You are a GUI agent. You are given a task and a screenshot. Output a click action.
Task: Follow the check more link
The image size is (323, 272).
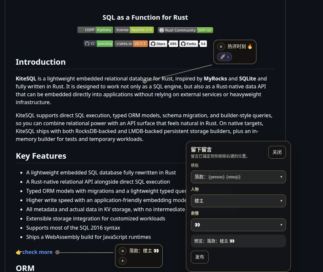point(37,252)
